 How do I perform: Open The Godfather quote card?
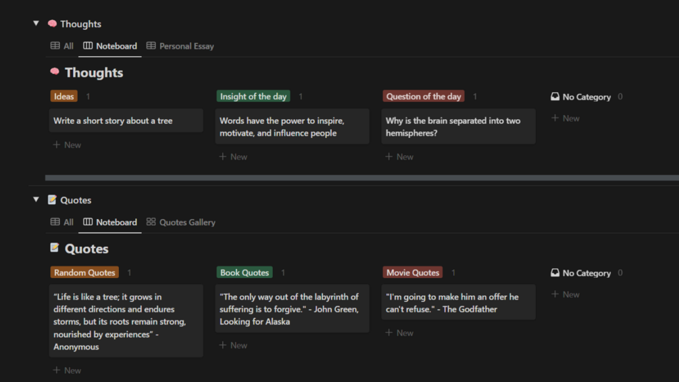tap(458, 303)
